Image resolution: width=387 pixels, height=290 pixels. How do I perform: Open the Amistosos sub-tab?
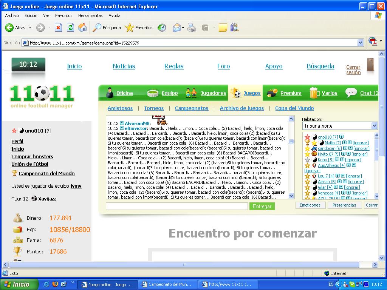(120, 108)
